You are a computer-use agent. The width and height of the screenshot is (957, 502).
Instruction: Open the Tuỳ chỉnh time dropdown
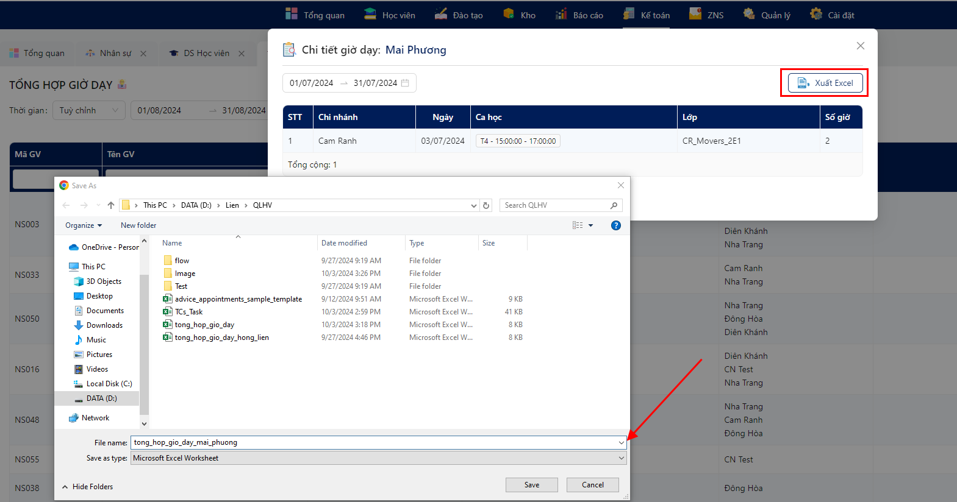[90, 110]
